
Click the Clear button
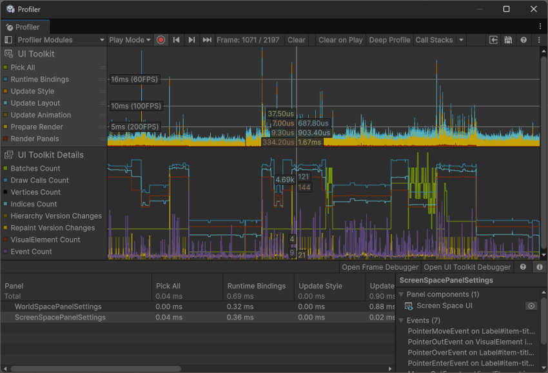pos(297,40)
